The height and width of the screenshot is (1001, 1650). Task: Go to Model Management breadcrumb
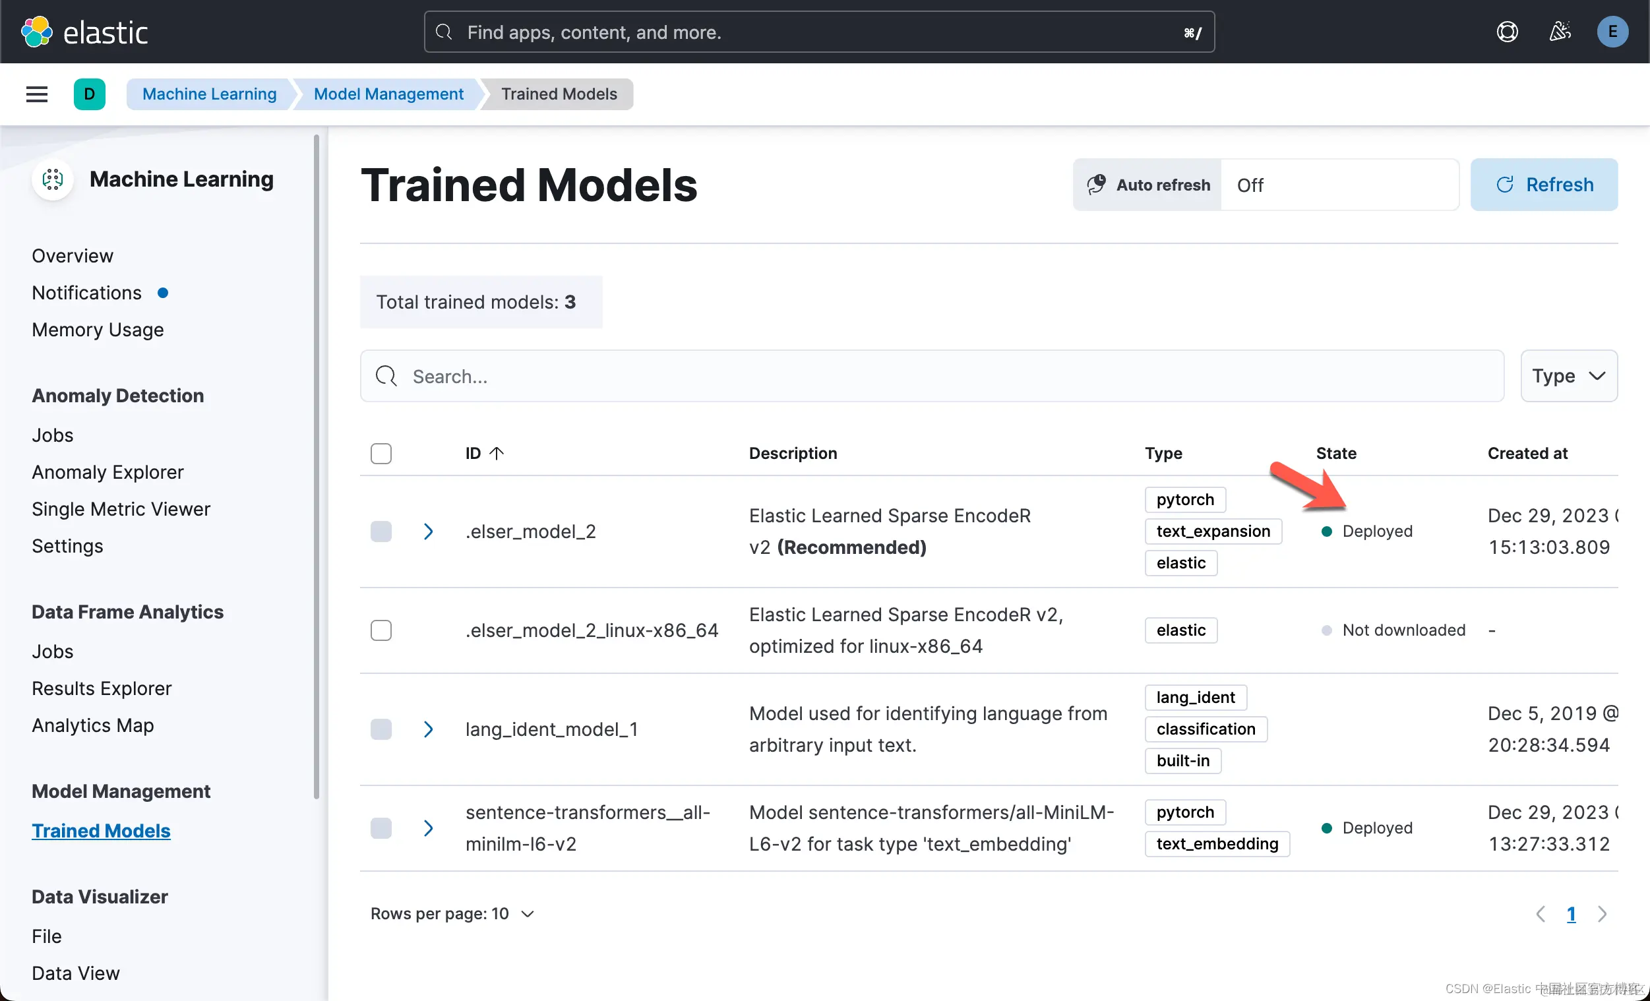tap(388, 94)
